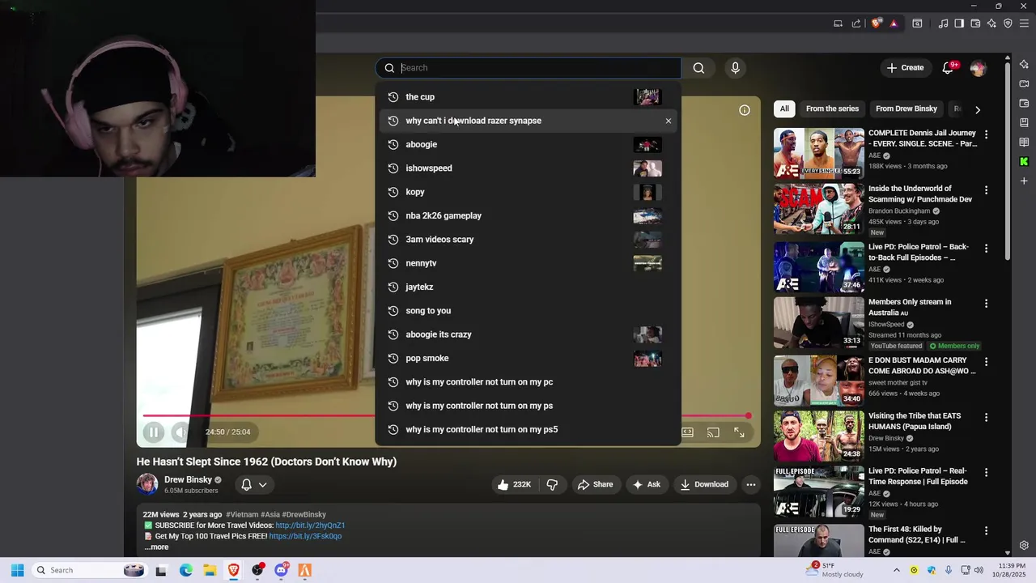Screen dimensions: 1036x583
Task: Open Leo AI sparkle icon
Action: coord(991,23)
